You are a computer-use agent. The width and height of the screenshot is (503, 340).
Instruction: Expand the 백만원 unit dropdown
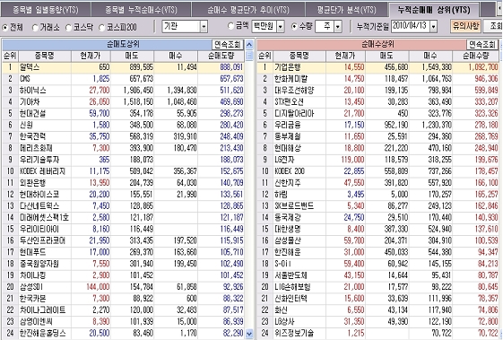[x=281, y=26]
